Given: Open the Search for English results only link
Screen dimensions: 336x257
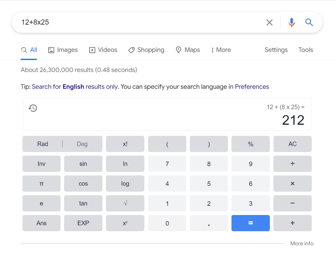Looking at the screenshot, I should click(x=75, y=87).
